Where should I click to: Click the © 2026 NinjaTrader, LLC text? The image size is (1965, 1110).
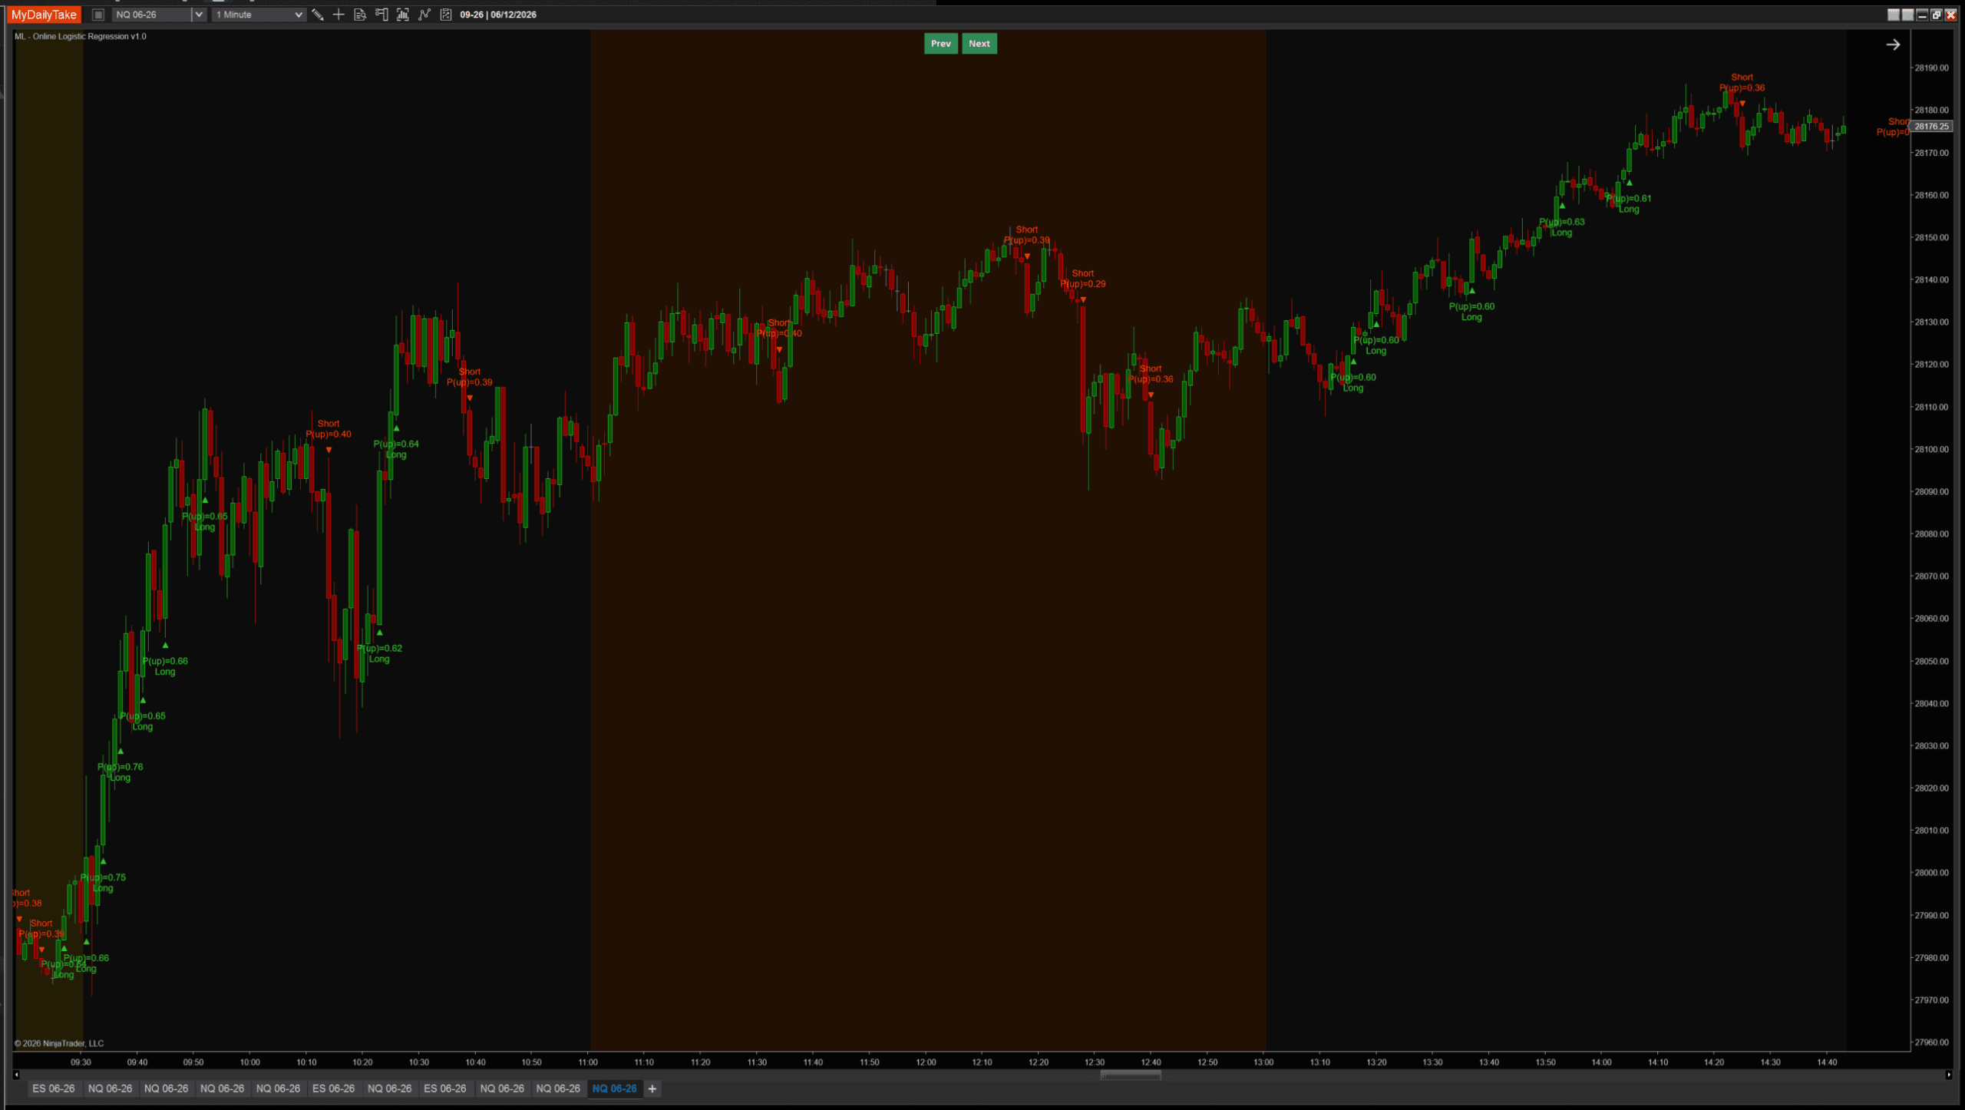click(x=59, y=1043)
